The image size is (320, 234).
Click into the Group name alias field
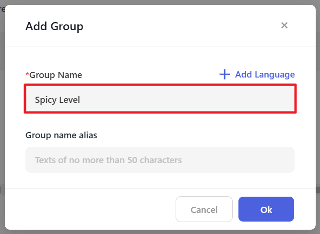pos(160,160)
